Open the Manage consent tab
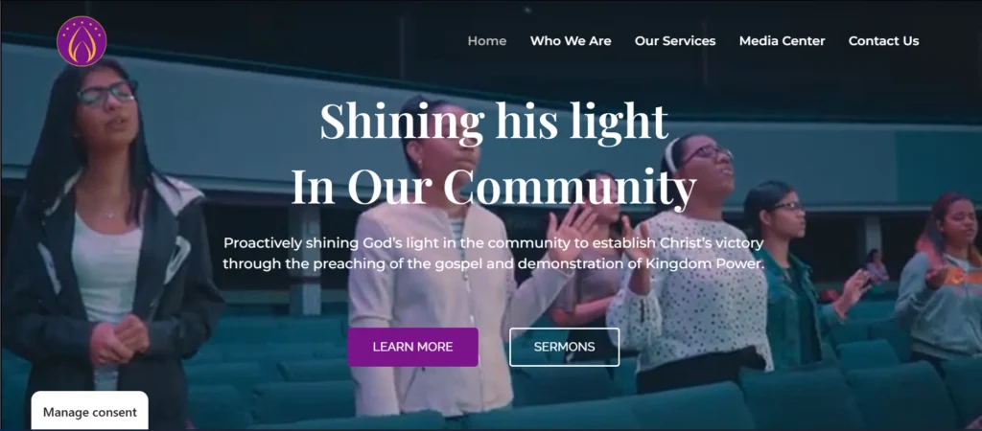Image resolution: width=982 pixels, height=431 pixels. click(89, 412)
